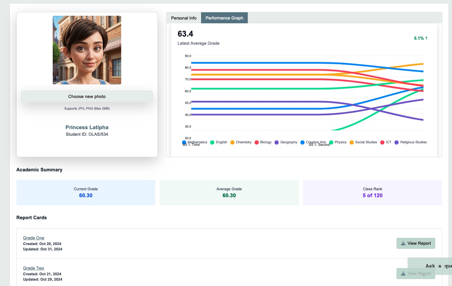Click the download icon on Grade One's View Report
452x286 pixels.
tap(403, 243)
